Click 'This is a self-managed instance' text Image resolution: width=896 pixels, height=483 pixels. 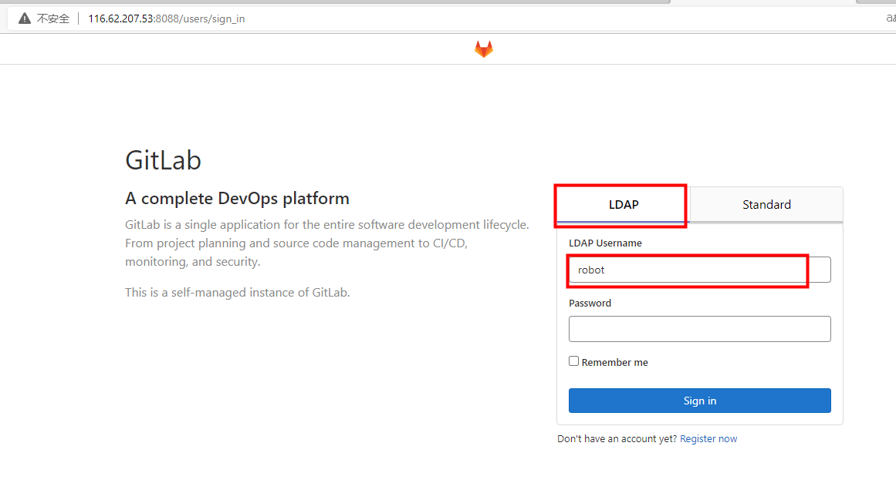click(x=237, y=293)
